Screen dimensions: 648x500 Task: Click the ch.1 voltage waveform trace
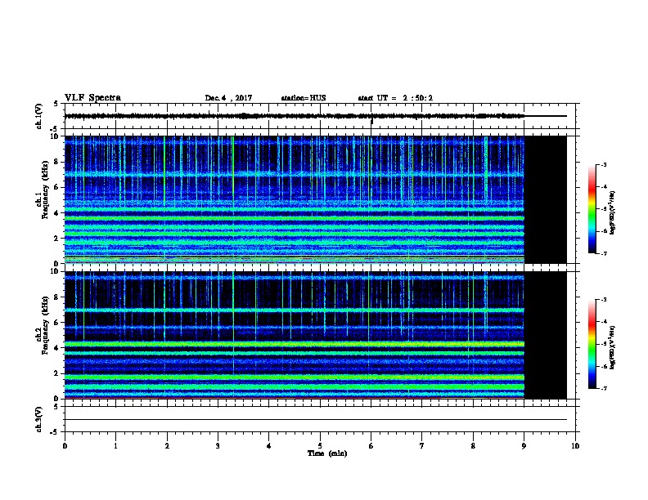click(315, 116)
